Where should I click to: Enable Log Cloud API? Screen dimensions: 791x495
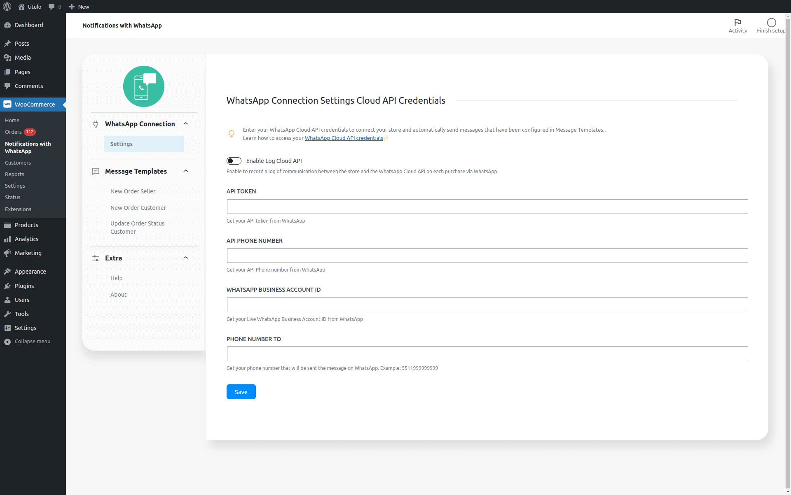click(234, 161)
